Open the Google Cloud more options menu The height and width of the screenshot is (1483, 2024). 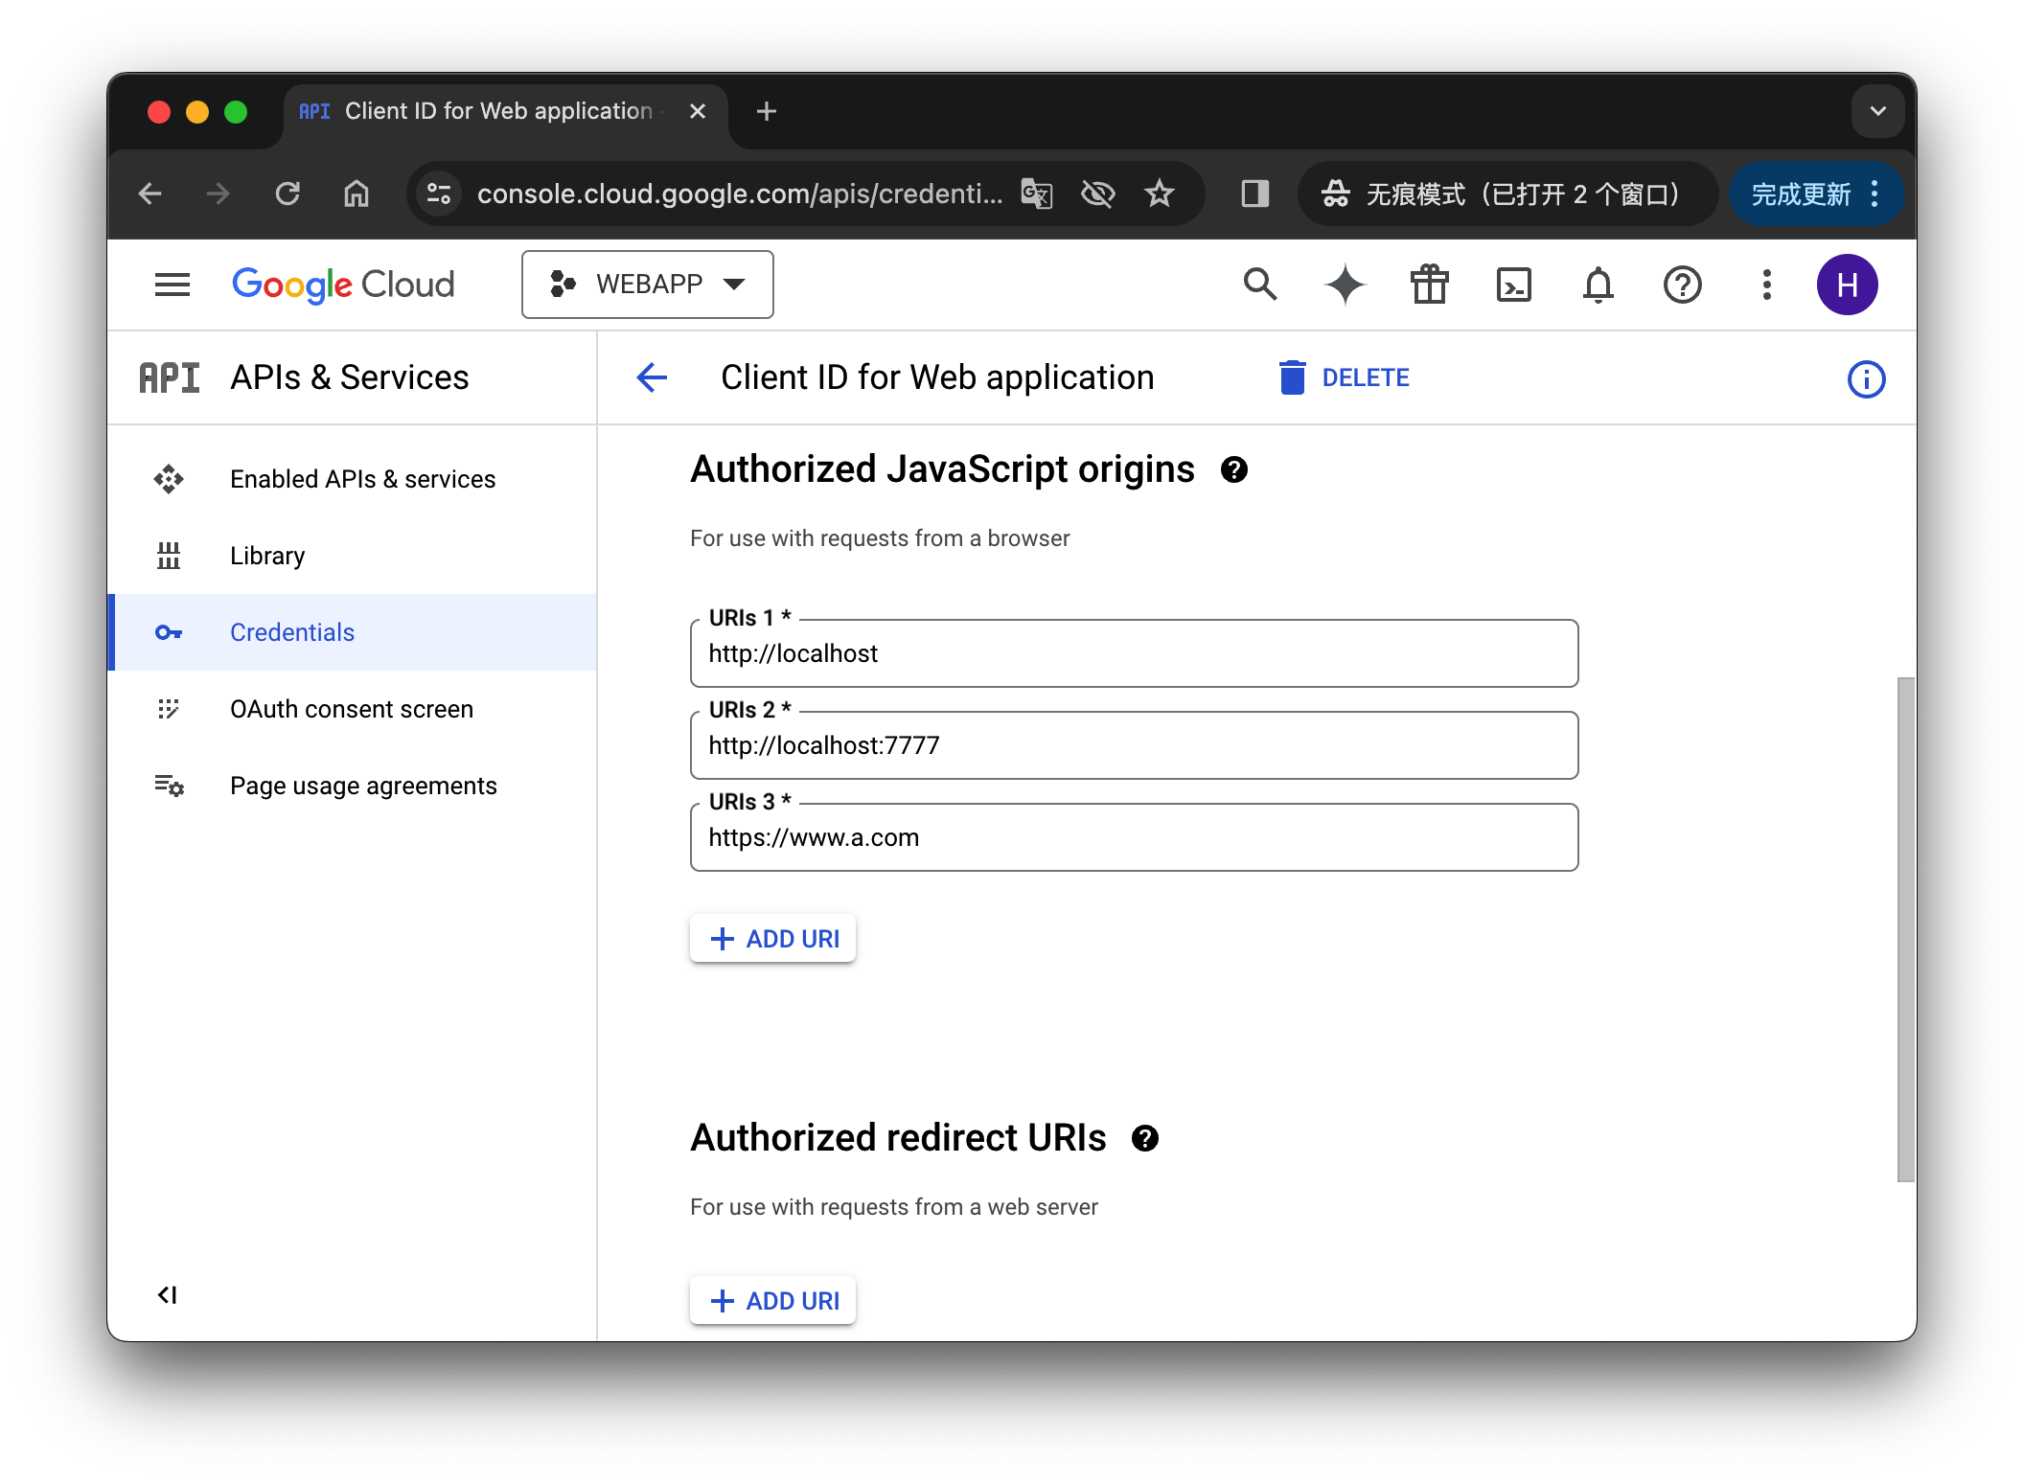point(1766,285)
